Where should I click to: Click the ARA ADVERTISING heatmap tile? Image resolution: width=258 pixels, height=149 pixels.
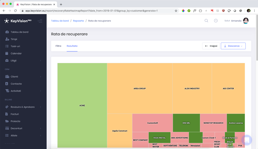179,138
